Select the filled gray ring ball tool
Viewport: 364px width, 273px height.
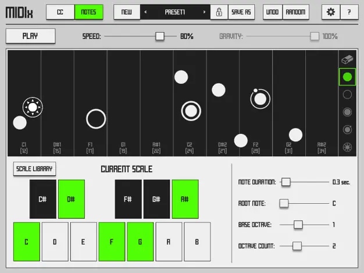[x=347, y=112]
